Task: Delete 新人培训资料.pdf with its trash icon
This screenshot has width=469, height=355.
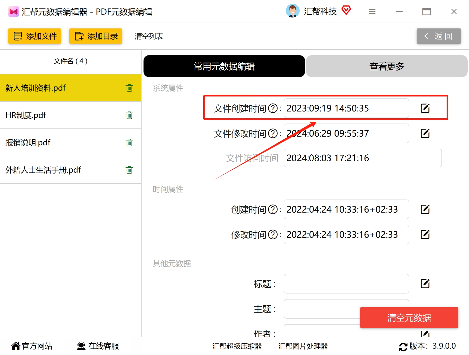Action: (129, 88)
